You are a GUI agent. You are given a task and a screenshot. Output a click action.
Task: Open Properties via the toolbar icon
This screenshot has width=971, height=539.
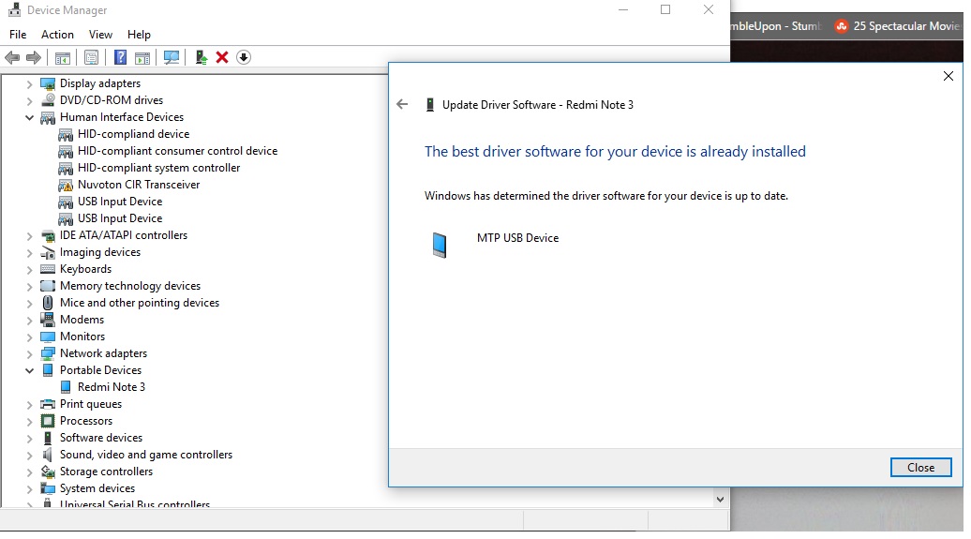[x=91, y=57]
